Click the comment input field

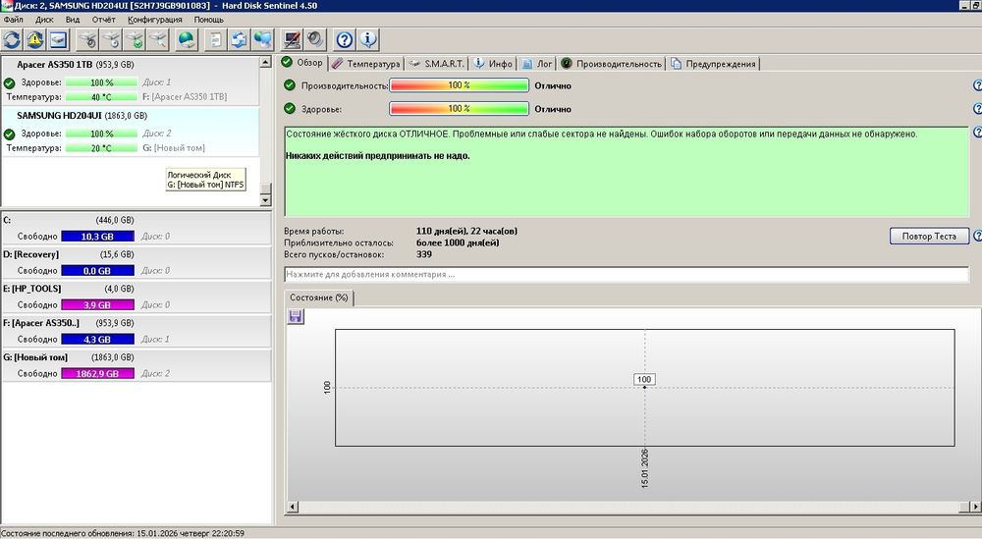[627, 274]
